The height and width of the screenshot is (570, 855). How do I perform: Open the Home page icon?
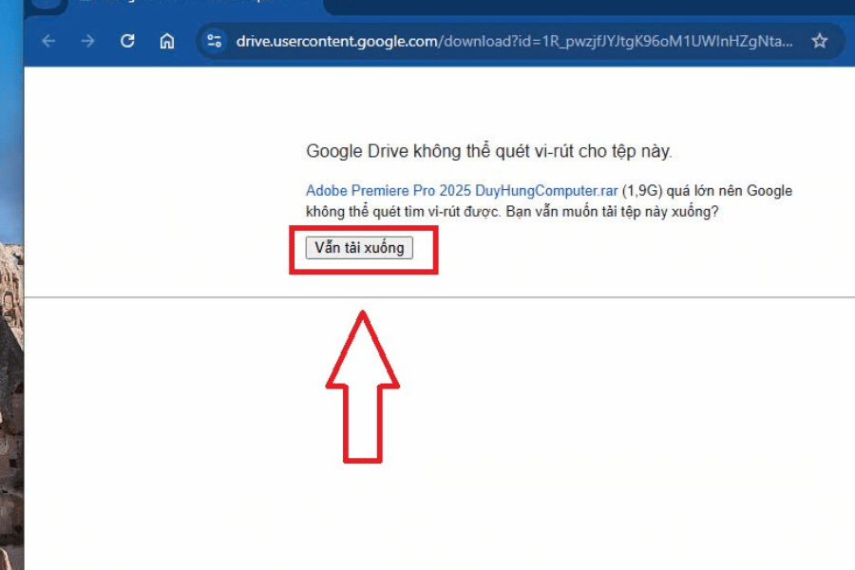point(166,41)
